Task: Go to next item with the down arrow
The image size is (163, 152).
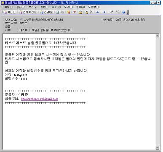Action: (x=104, y=12)
